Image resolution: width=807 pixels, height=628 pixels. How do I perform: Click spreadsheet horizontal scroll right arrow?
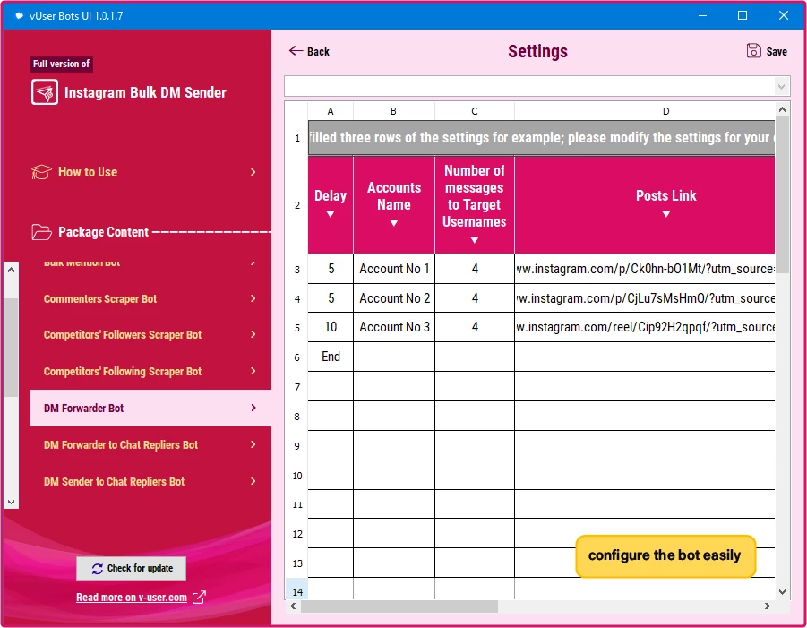[x=768, y=606]
